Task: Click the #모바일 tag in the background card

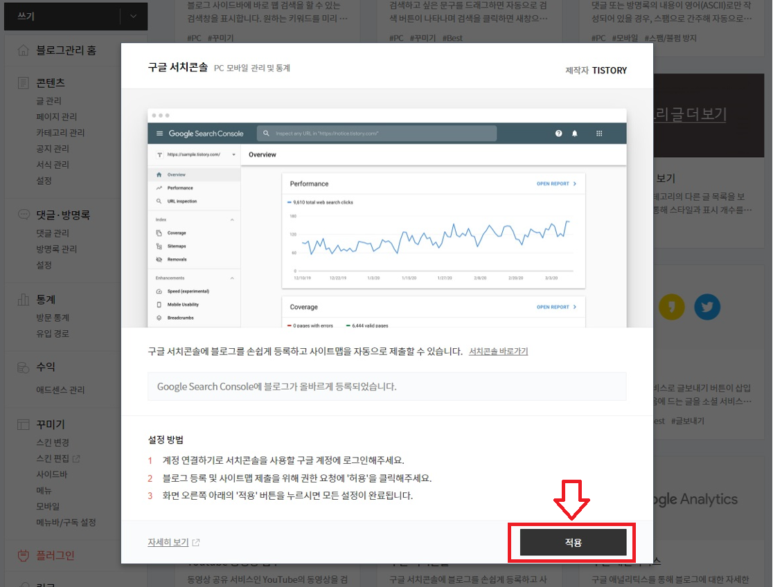Action: [625, 38]
